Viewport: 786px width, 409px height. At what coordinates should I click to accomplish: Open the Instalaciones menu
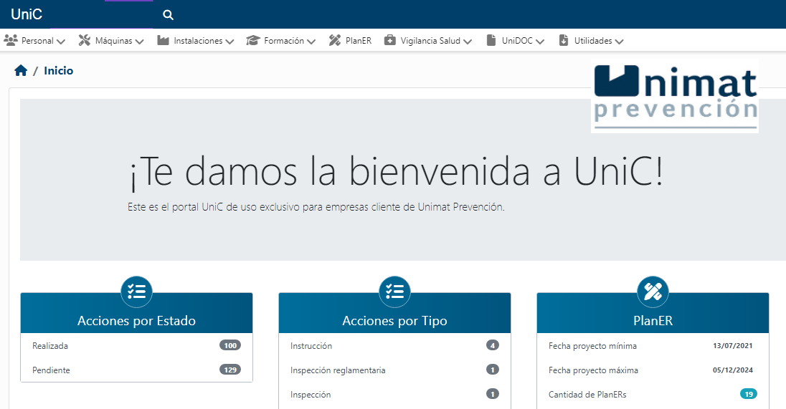(x=196, y=41)
